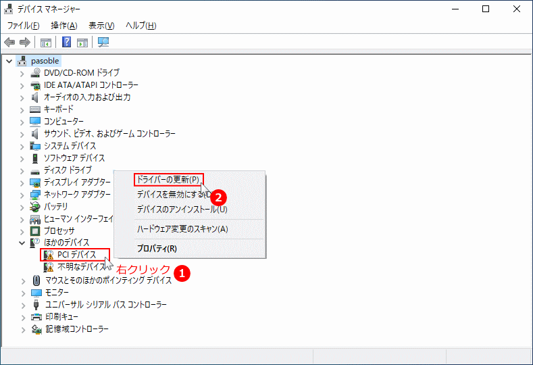Select the コンピューター label
The height and width of the screenshot is (365, 533).
pos(64,121)
